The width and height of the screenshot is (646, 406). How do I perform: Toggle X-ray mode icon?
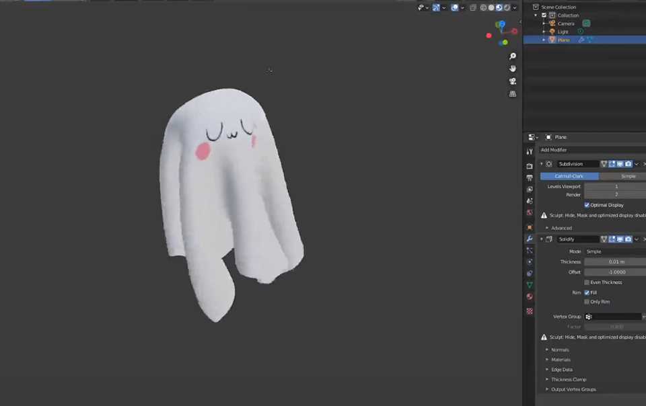click(473, 7)
